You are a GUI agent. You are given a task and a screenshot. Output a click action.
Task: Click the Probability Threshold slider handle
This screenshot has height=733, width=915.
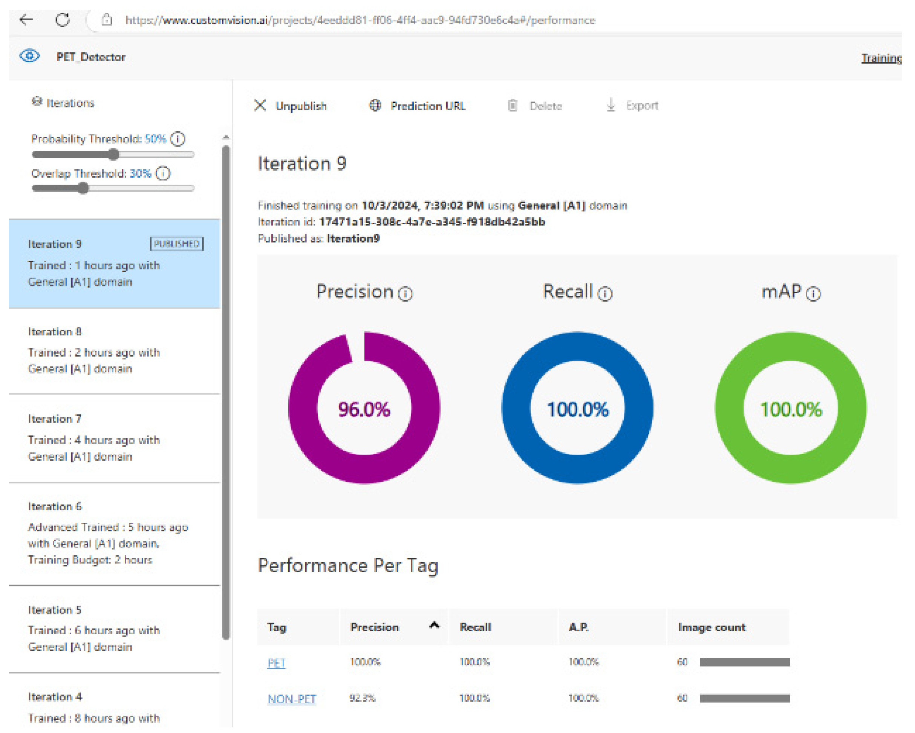point(113,155)
